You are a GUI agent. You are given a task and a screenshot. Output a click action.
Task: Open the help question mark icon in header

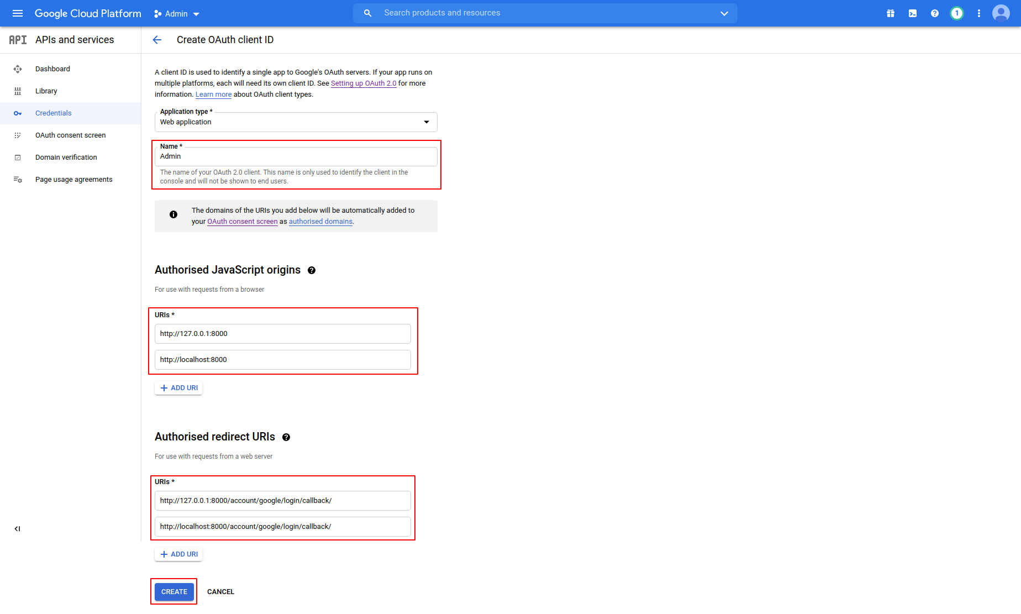[x=935, y=13]
